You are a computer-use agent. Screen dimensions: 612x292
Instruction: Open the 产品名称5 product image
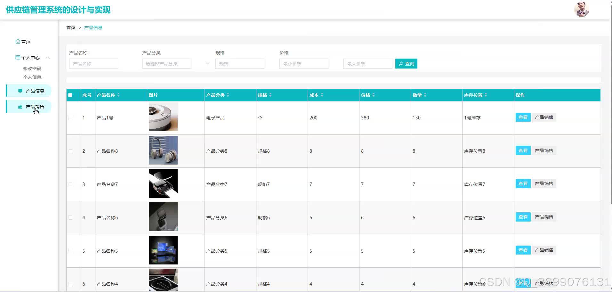click(x=163, y=250)
